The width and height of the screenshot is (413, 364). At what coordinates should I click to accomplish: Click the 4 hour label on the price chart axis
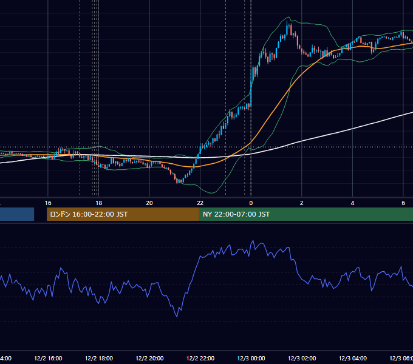[352, 203]
